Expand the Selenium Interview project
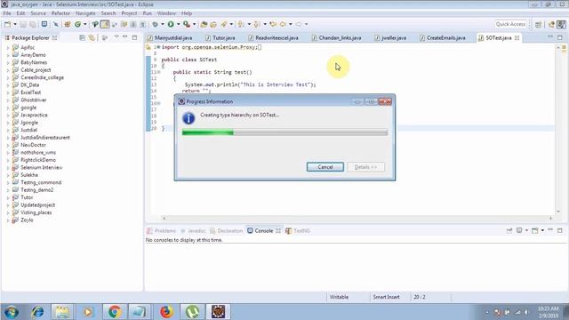 (8, 168)
